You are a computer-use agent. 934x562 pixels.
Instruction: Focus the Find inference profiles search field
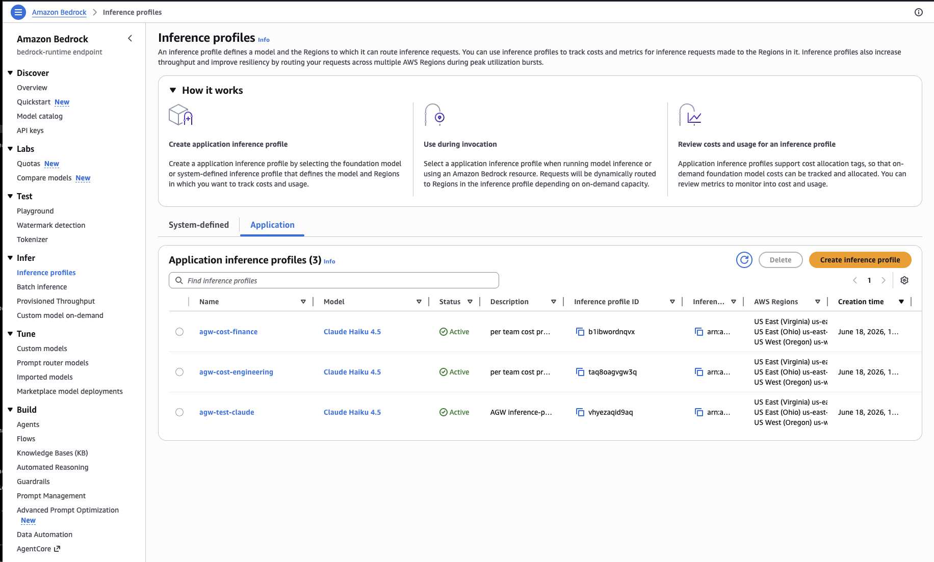tap(334, 280)
